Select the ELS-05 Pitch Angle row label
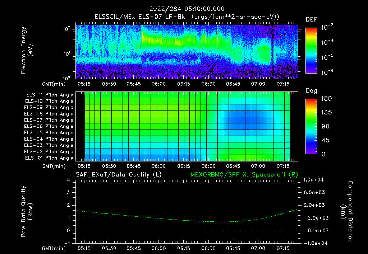 49,133
